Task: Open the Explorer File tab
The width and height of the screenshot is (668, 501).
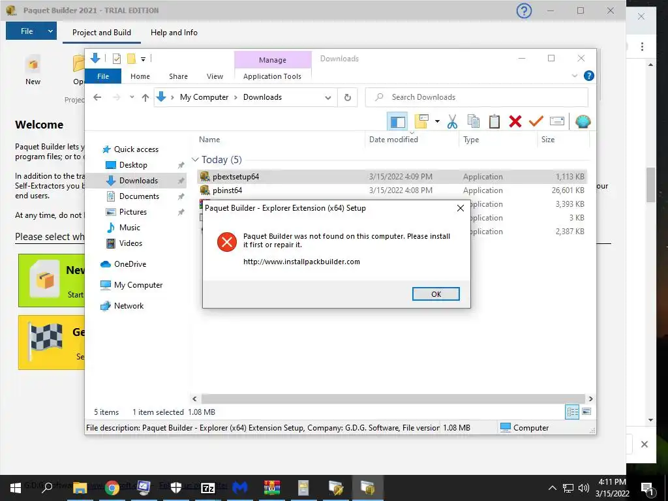Action: pos(103,76)
